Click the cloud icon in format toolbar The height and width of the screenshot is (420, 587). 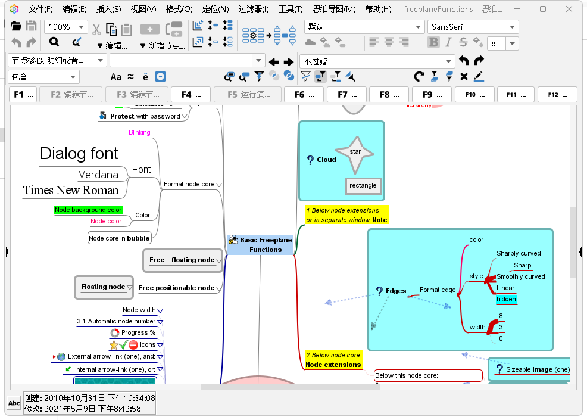(x=310, y=42)
